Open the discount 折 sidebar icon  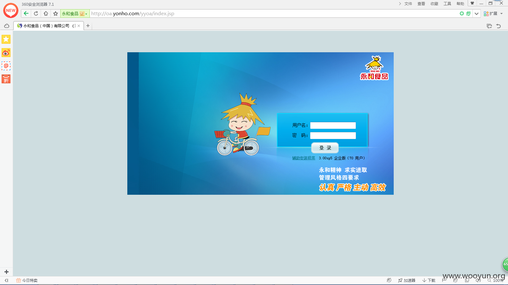click(x=6, y=79)
